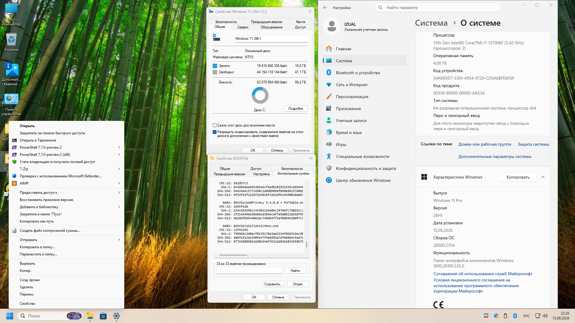The image size is (575, 323).
Task: Open the safely remove hardware USB tray icon
Action: coord(506,316)
